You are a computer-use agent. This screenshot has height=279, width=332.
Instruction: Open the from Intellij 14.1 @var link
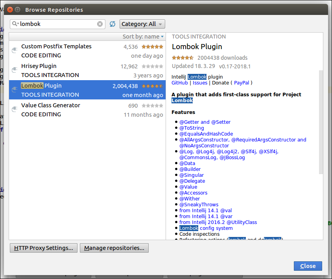[x=206, y=217]
